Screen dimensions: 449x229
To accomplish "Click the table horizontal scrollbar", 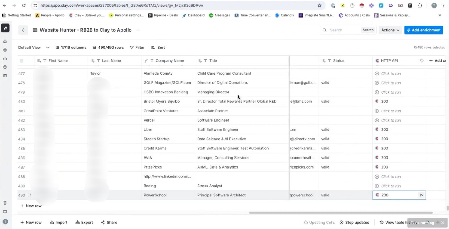I will [341, 213].
